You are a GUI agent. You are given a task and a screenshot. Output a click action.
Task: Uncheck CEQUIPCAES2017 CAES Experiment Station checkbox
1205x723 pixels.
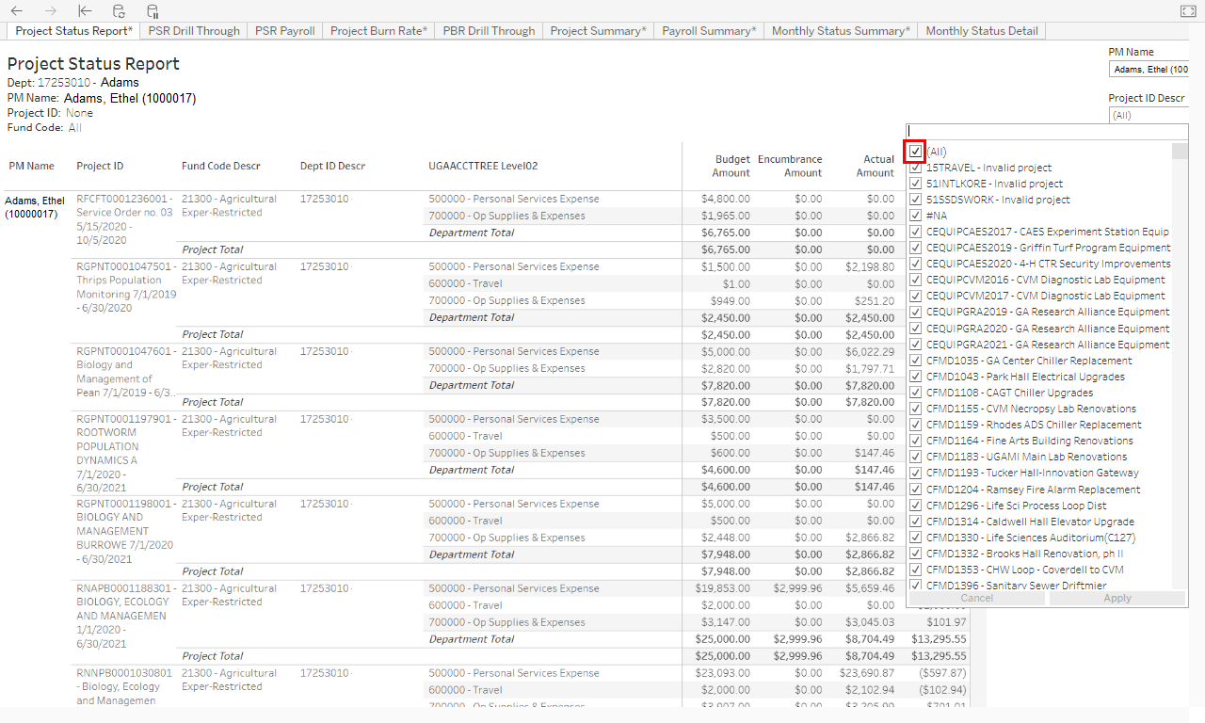click(915, 232)
